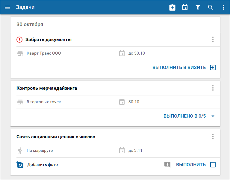Click the enter-visit arrow icon
This screenshot has width=230, height=180.
pos(213,67)
